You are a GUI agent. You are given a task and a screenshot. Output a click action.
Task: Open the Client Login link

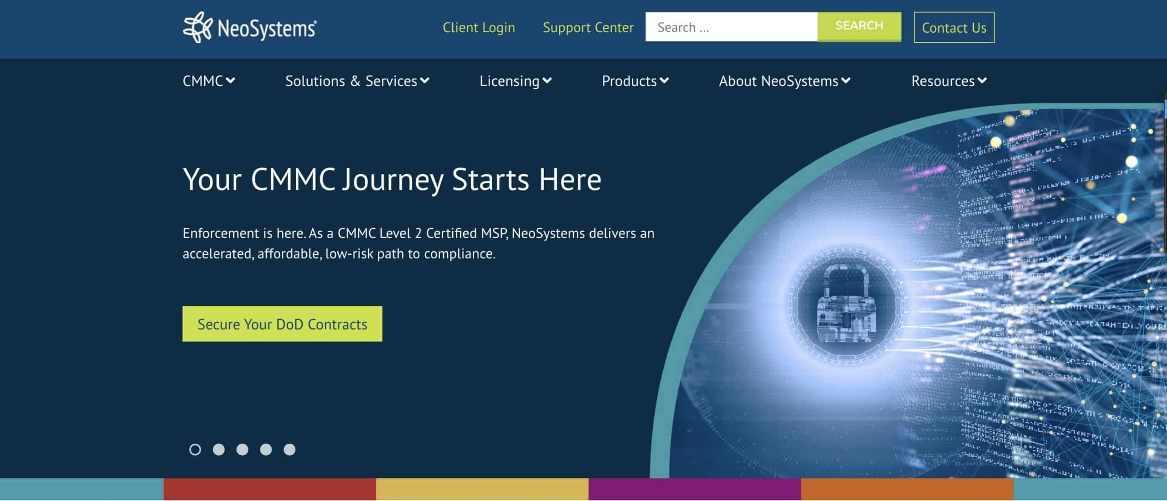click(479, 28)
